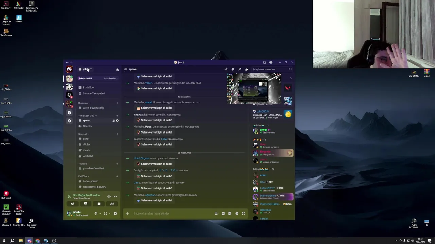Collapse Ea FC26 category

click(x=84, y=176)
